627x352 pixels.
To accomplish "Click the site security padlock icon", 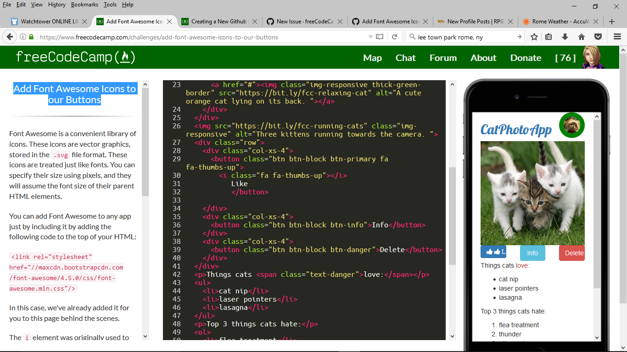I will [30, 37].
